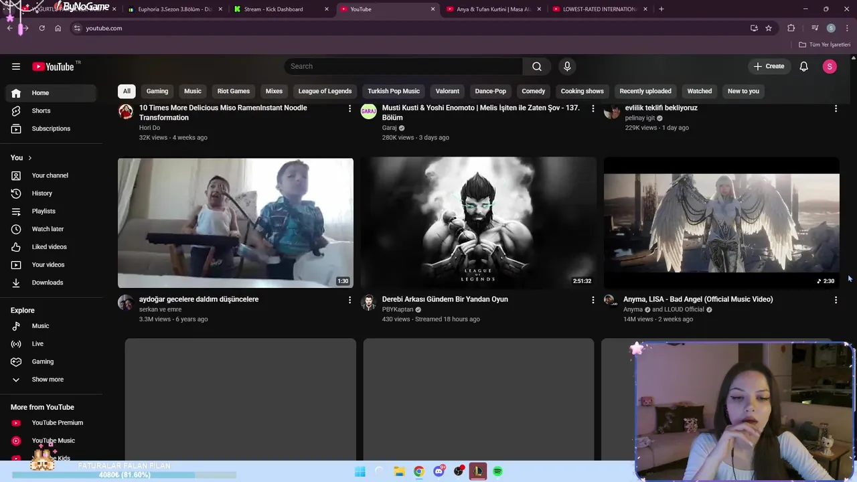Screen dimensions: 857x482
Task: Click the search magnifier button
Action: pos(537,66)
